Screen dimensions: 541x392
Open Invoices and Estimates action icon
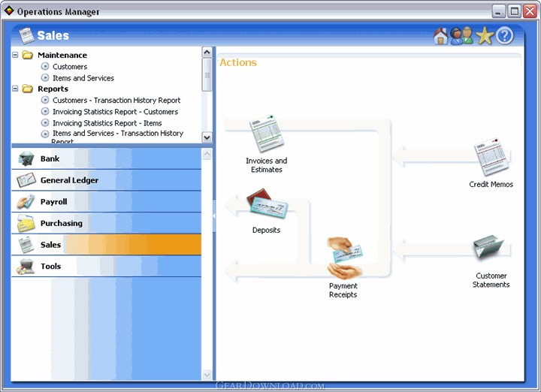coord(266,133)
